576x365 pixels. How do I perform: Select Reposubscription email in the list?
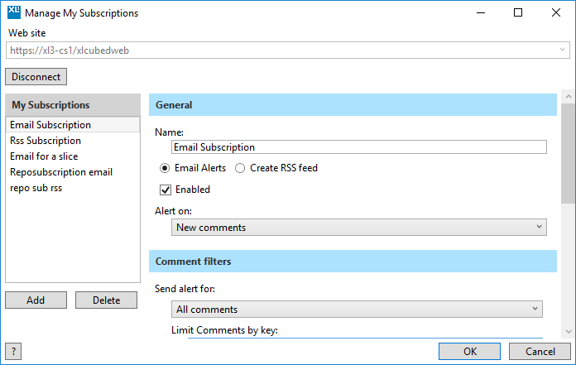(61, 172)
